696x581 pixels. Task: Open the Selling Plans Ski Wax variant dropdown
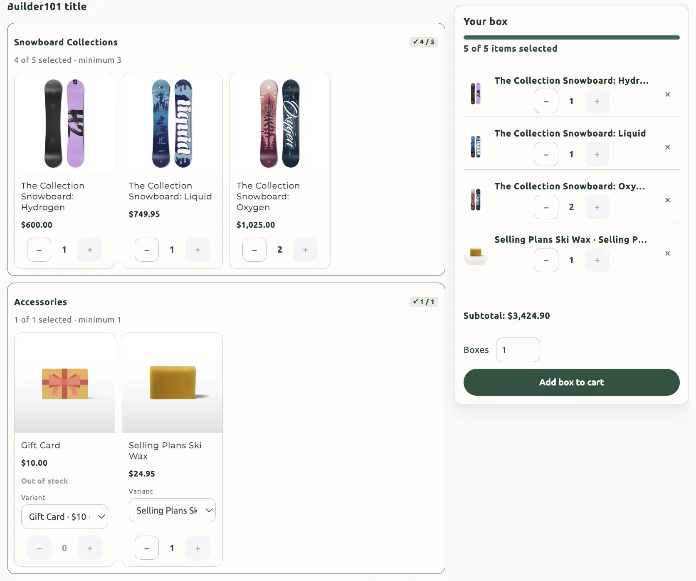[x=172, y=510]
